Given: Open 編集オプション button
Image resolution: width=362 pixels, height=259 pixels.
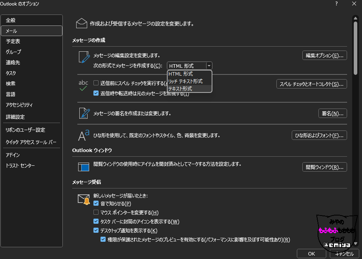Looking at the screenshot, I should click(x=324, y=55).
